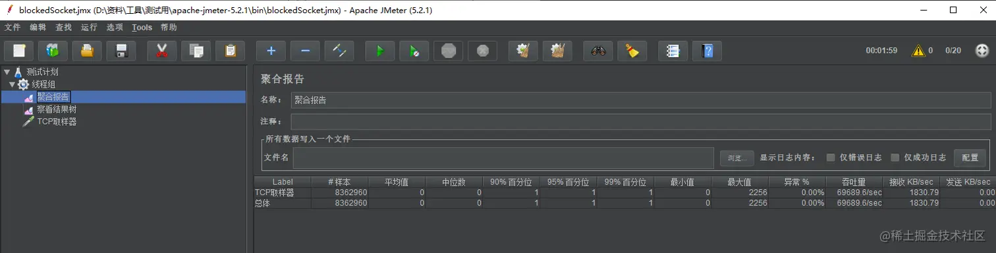Image resolution: width=996 pixels, height=253 pixels.
Task: Click the Clear All results icon
Action: click(x=557, y=51)
